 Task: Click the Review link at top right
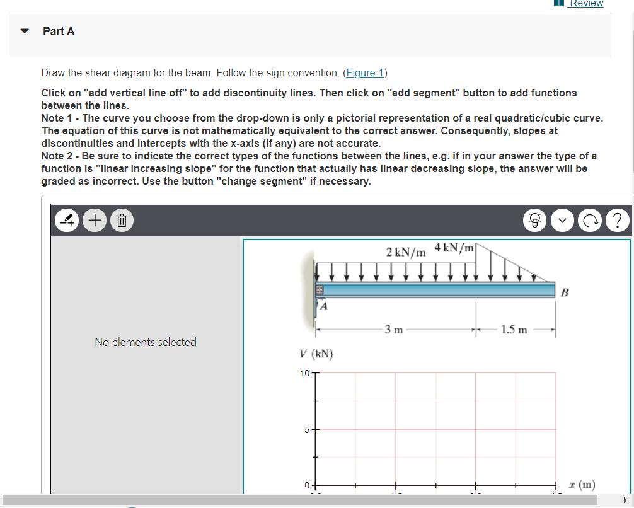click(586, 4)
